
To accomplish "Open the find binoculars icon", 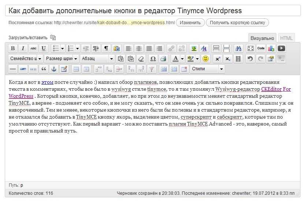I will coord(238,48).
